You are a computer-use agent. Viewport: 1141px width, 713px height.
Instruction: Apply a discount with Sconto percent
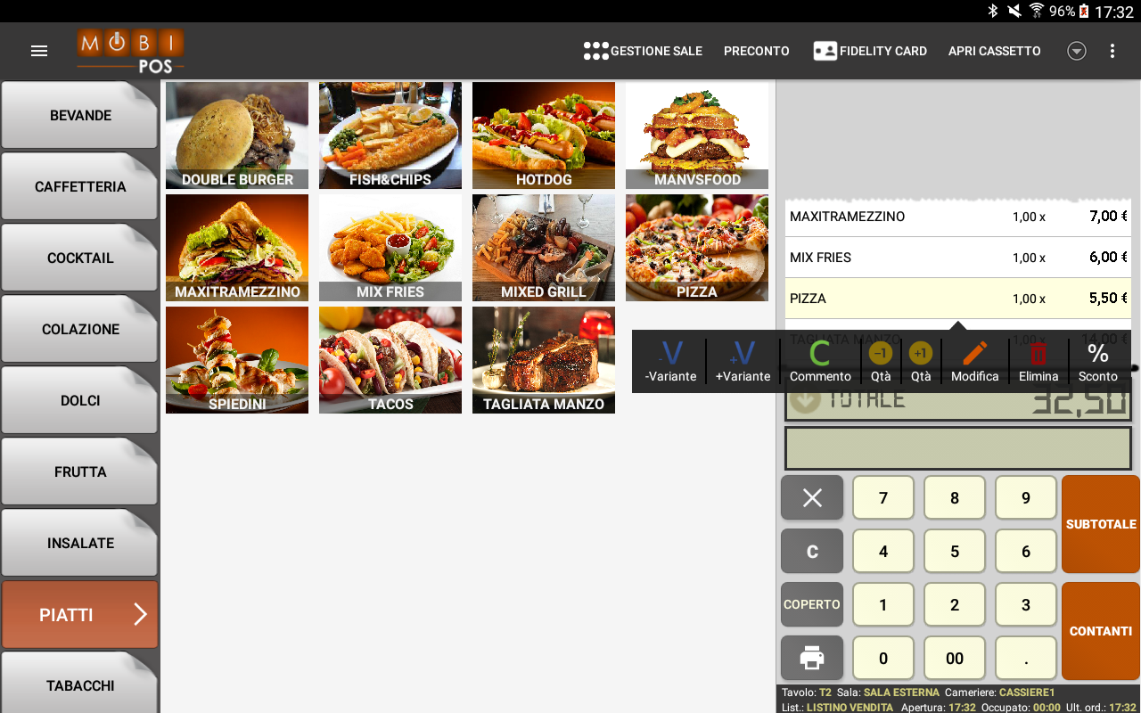1098,362
